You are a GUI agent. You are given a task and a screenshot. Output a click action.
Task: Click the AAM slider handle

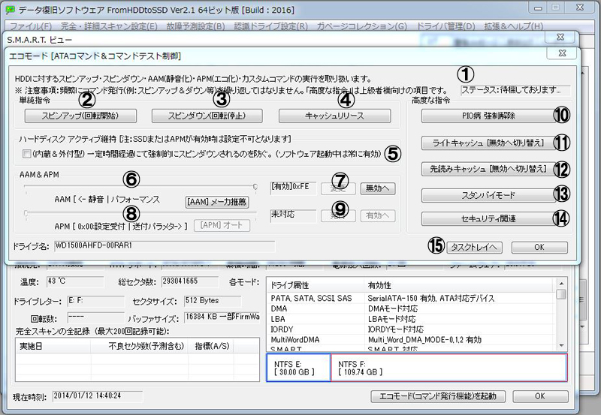255,186
